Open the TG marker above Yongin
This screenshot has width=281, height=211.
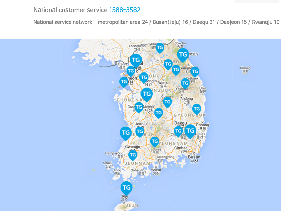(x=144, y=78)
